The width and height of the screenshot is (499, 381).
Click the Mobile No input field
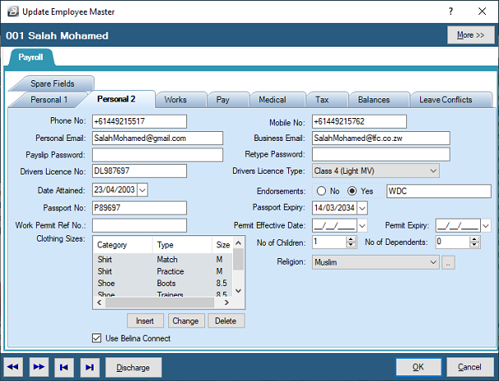click(359, 121)
